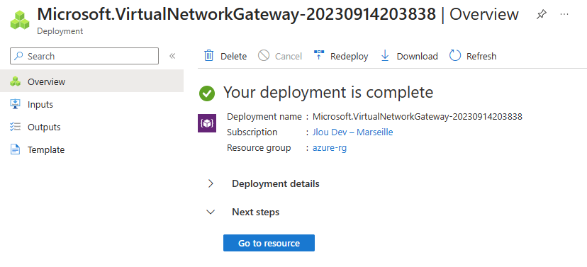The image size is (587, 267).
Task: Click the Refresh circular arrow icon
Action: click(x=455, y=56)
